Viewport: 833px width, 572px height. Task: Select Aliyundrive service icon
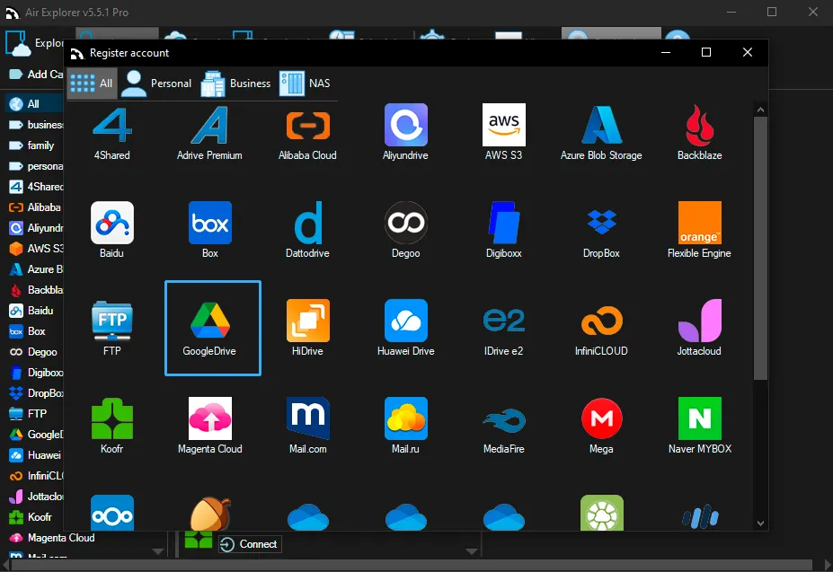(406, 126)
